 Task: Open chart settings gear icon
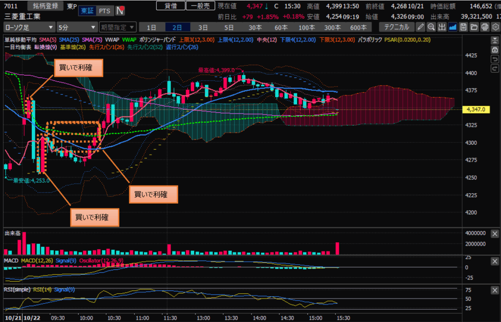[x=495, y=27]
